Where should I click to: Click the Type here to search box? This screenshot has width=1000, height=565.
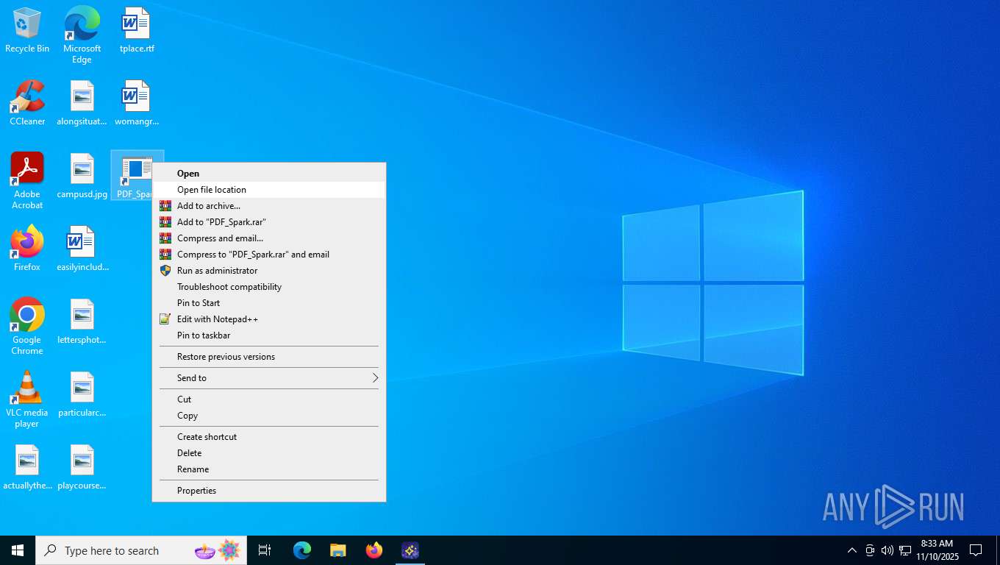141,550
